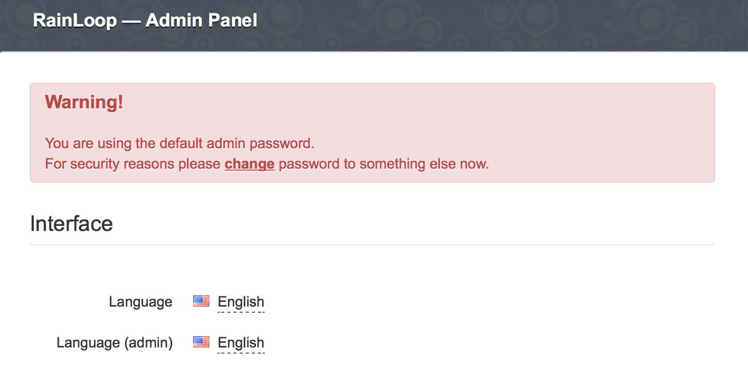
Task: Click the "Interface" section heading
Action: click(72, 224)
